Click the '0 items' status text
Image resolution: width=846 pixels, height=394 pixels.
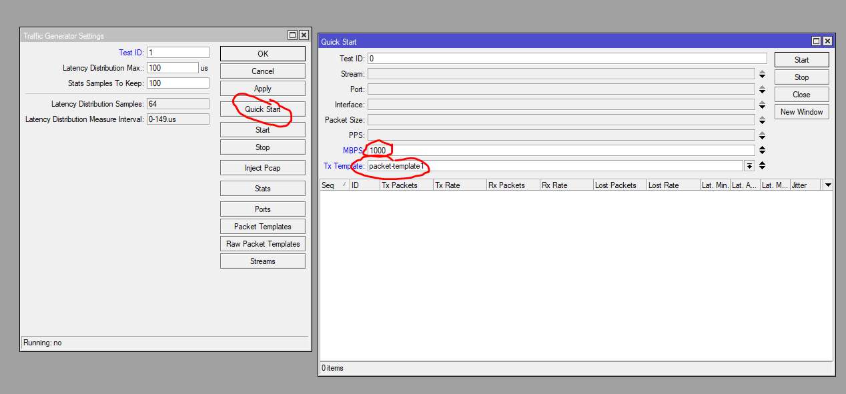pyautogui.click(x=332, y=368)
